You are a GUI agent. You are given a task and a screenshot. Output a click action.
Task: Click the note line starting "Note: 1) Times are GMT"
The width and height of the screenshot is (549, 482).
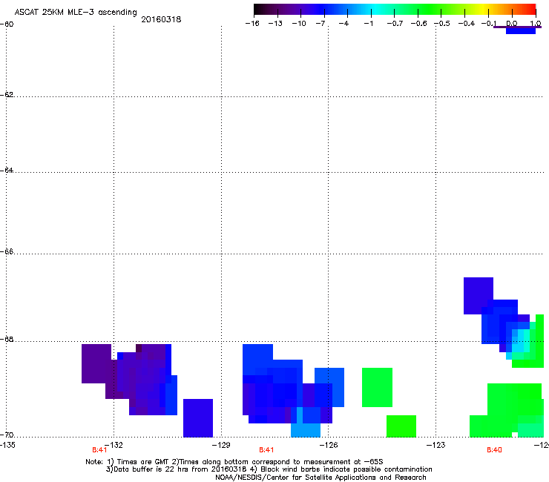pyautogui.click(x=234, y=462)
